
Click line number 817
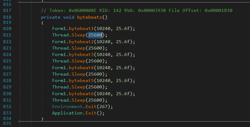pyautogui.click(x=7, y=11)
